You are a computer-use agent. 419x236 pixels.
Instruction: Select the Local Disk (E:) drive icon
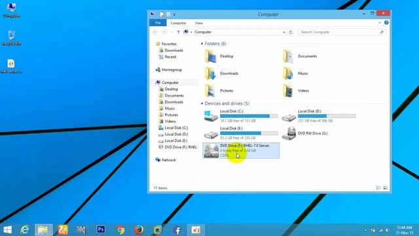coord(211,134)
